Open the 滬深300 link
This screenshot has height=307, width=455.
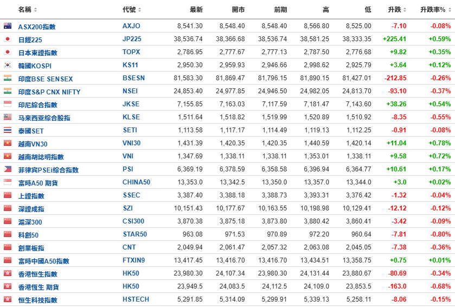coord(30,222)
